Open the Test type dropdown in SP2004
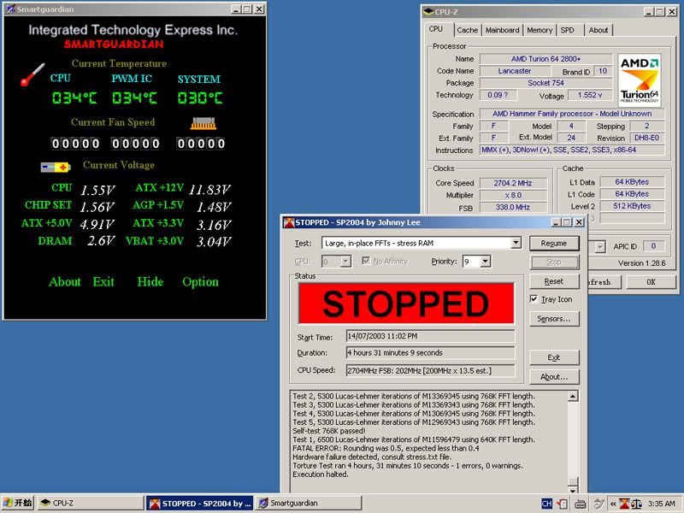 point(516,243)
